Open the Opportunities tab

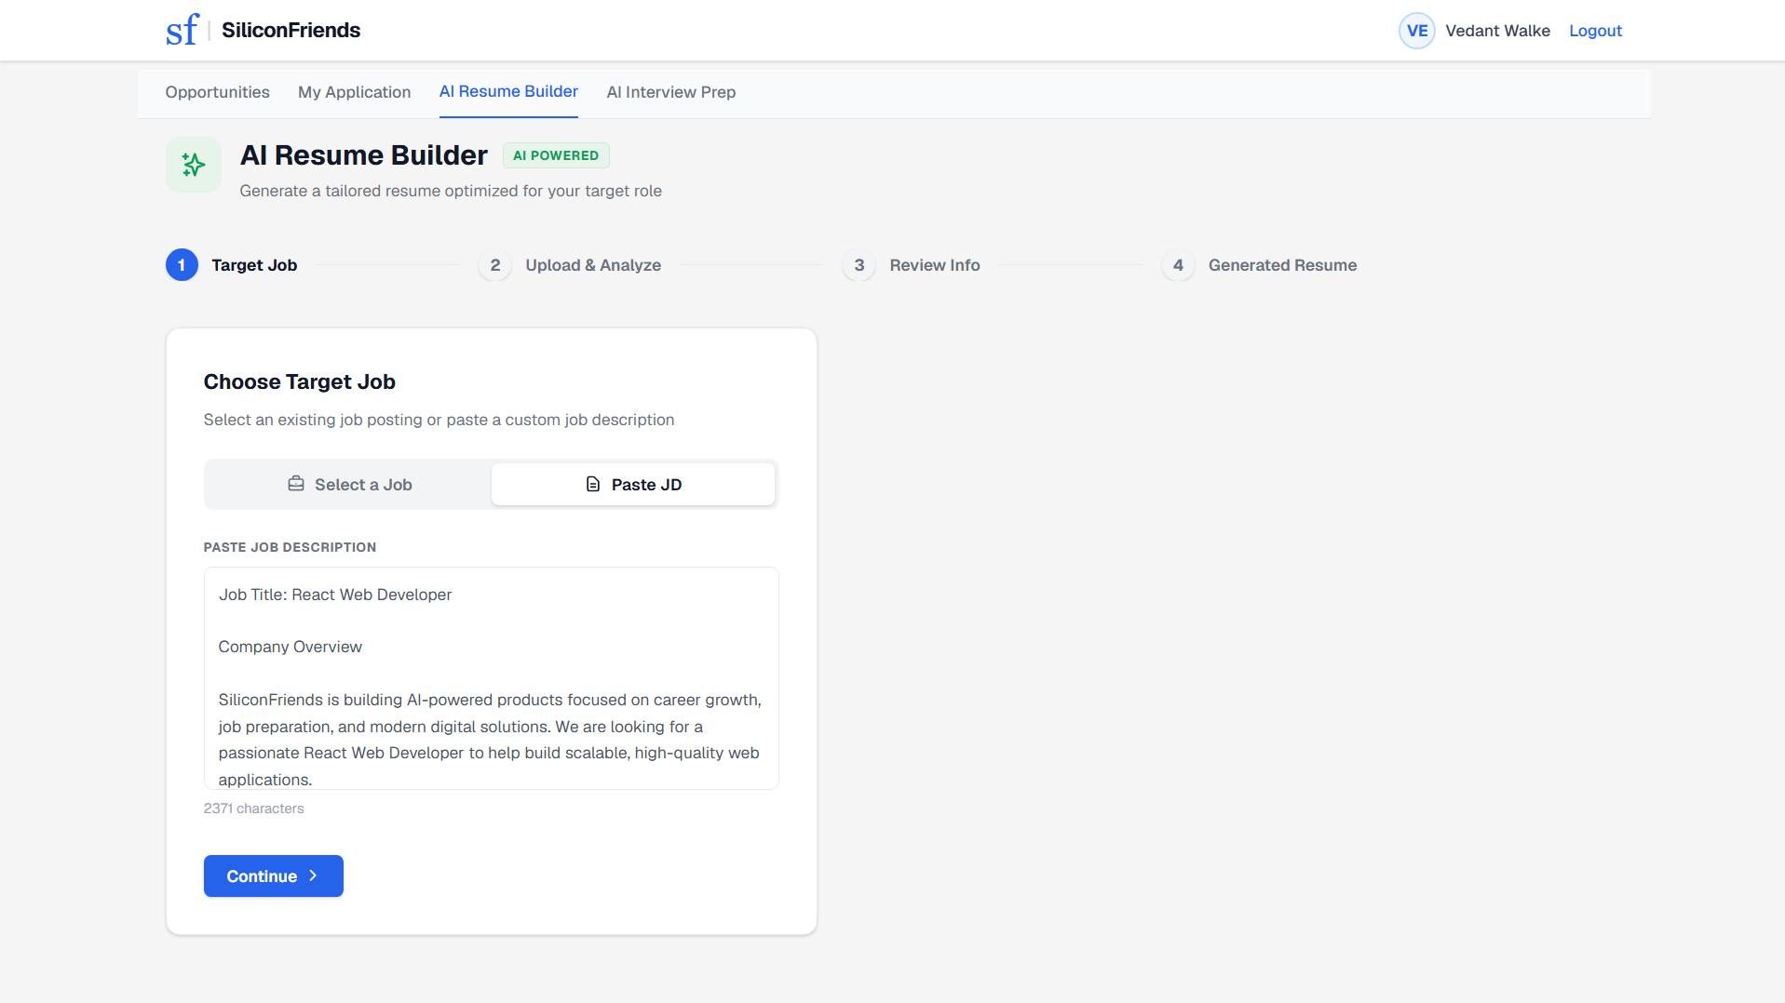(x=218, y=92)
